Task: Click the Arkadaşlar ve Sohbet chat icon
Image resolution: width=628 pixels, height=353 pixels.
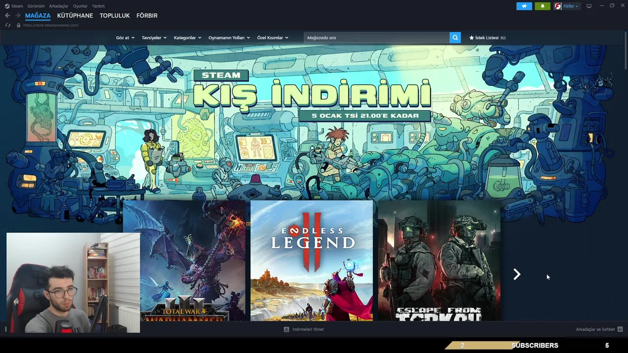Action: click(620, 329)
